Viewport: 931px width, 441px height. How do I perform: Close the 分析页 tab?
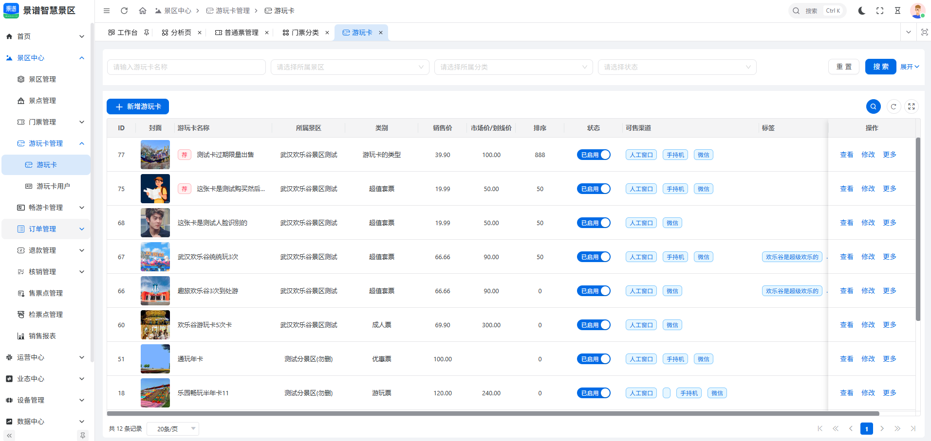[x=200, y=33]
